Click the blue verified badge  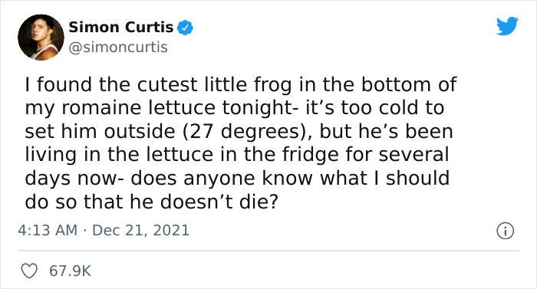[x=185, y=28]
